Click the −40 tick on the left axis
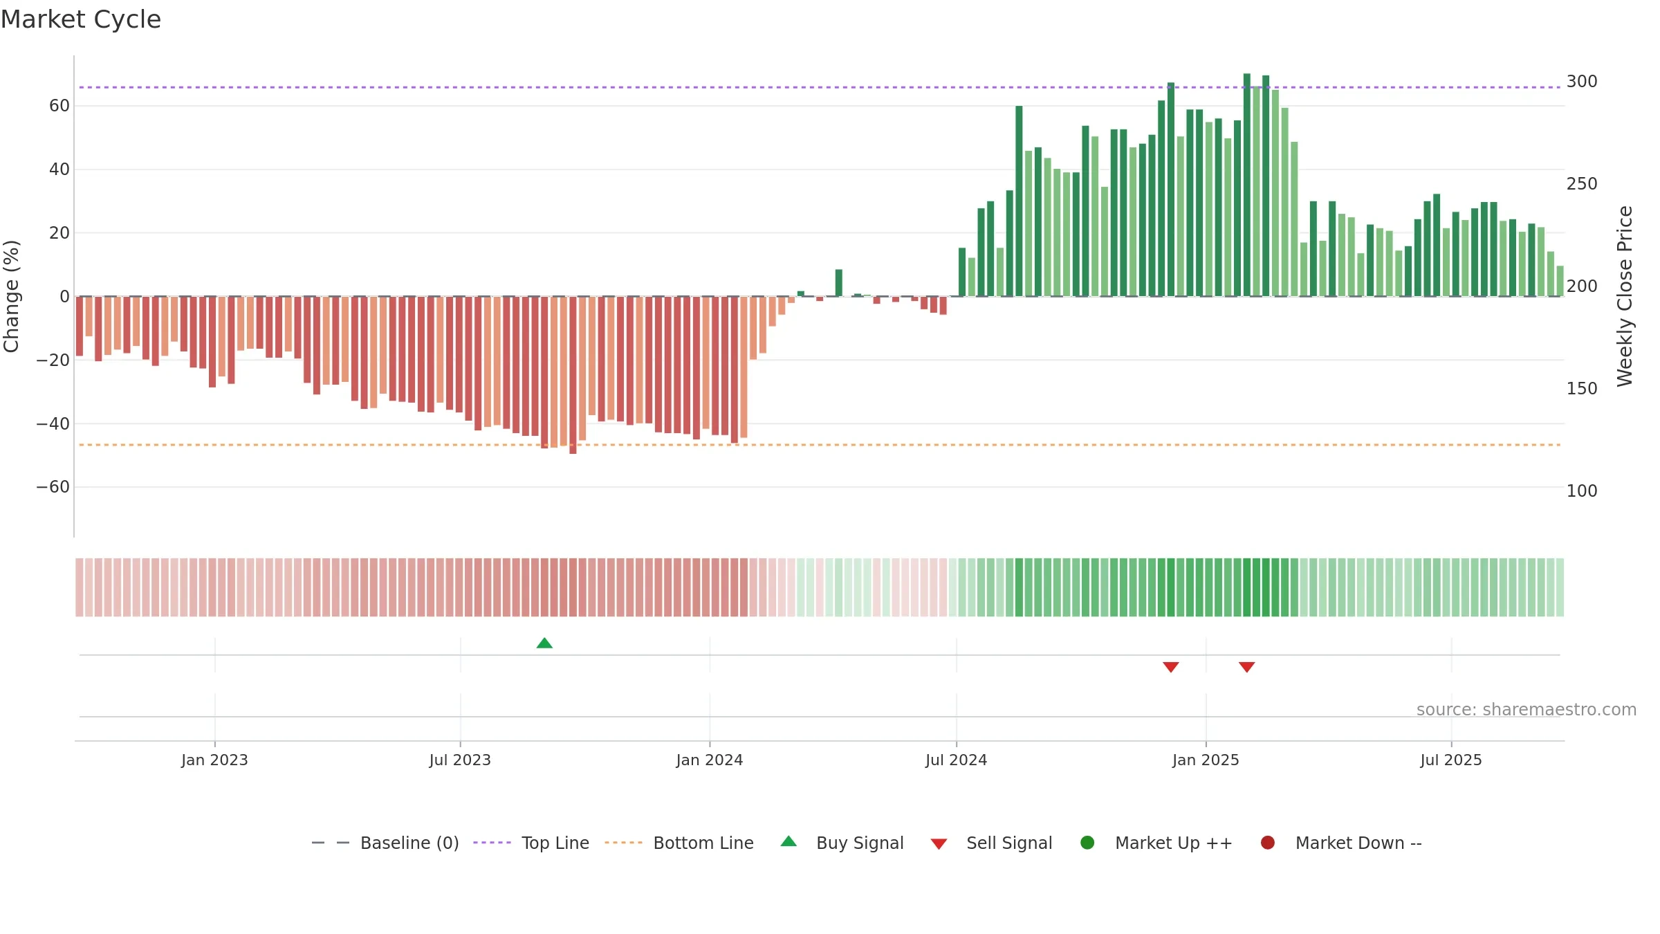 click(x=53, y=423)
